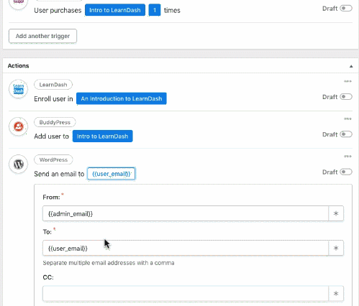
Task: Focus the From email input field
Action: [x=186, y=213]
